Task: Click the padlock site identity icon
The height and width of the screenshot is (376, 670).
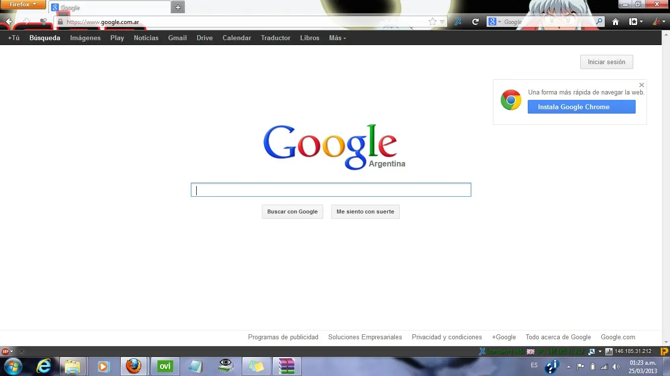Action: (60, 22)
